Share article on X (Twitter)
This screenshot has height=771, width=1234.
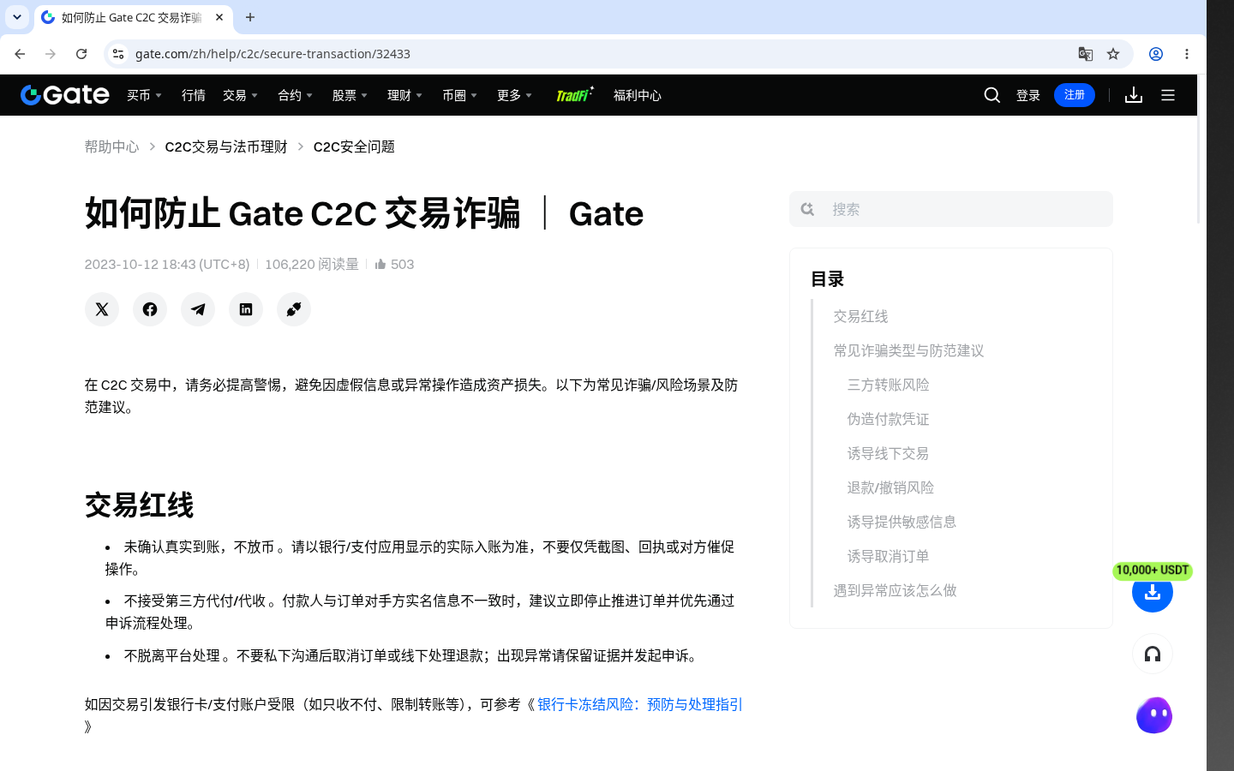[102, 309]
